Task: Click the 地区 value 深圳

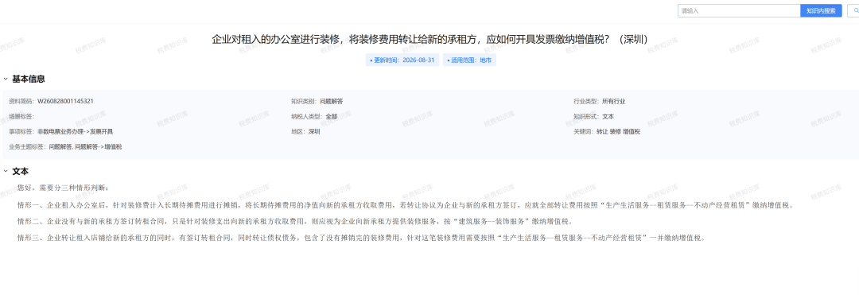Action: point(314,132)
